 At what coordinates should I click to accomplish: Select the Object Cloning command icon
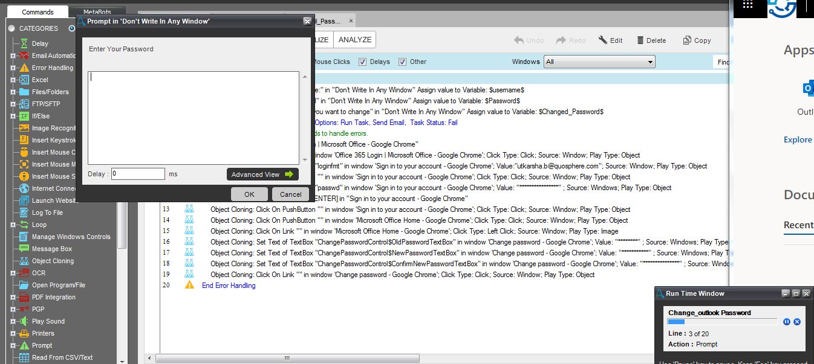click(24, 261)
